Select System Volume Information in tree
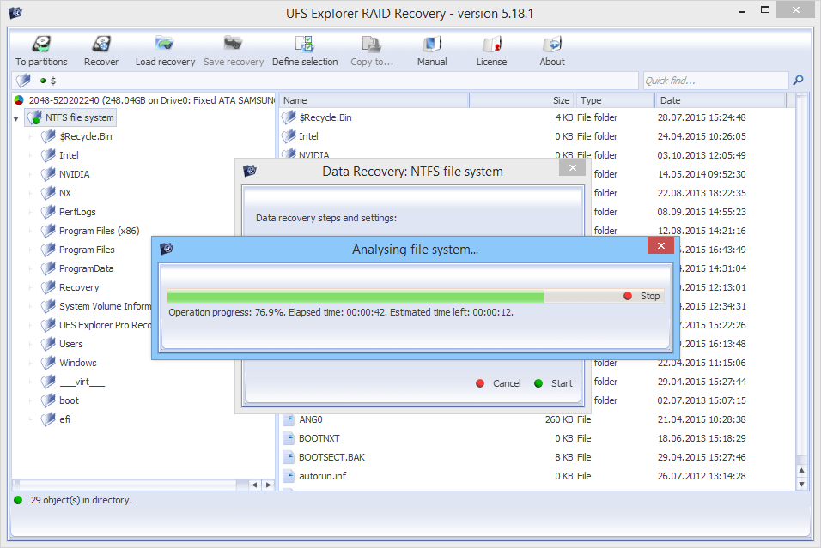 coord(105,306)
